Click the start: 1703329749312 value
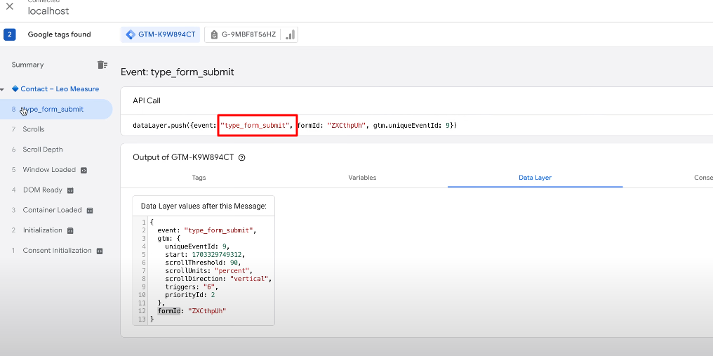 (x=206, y=254)
